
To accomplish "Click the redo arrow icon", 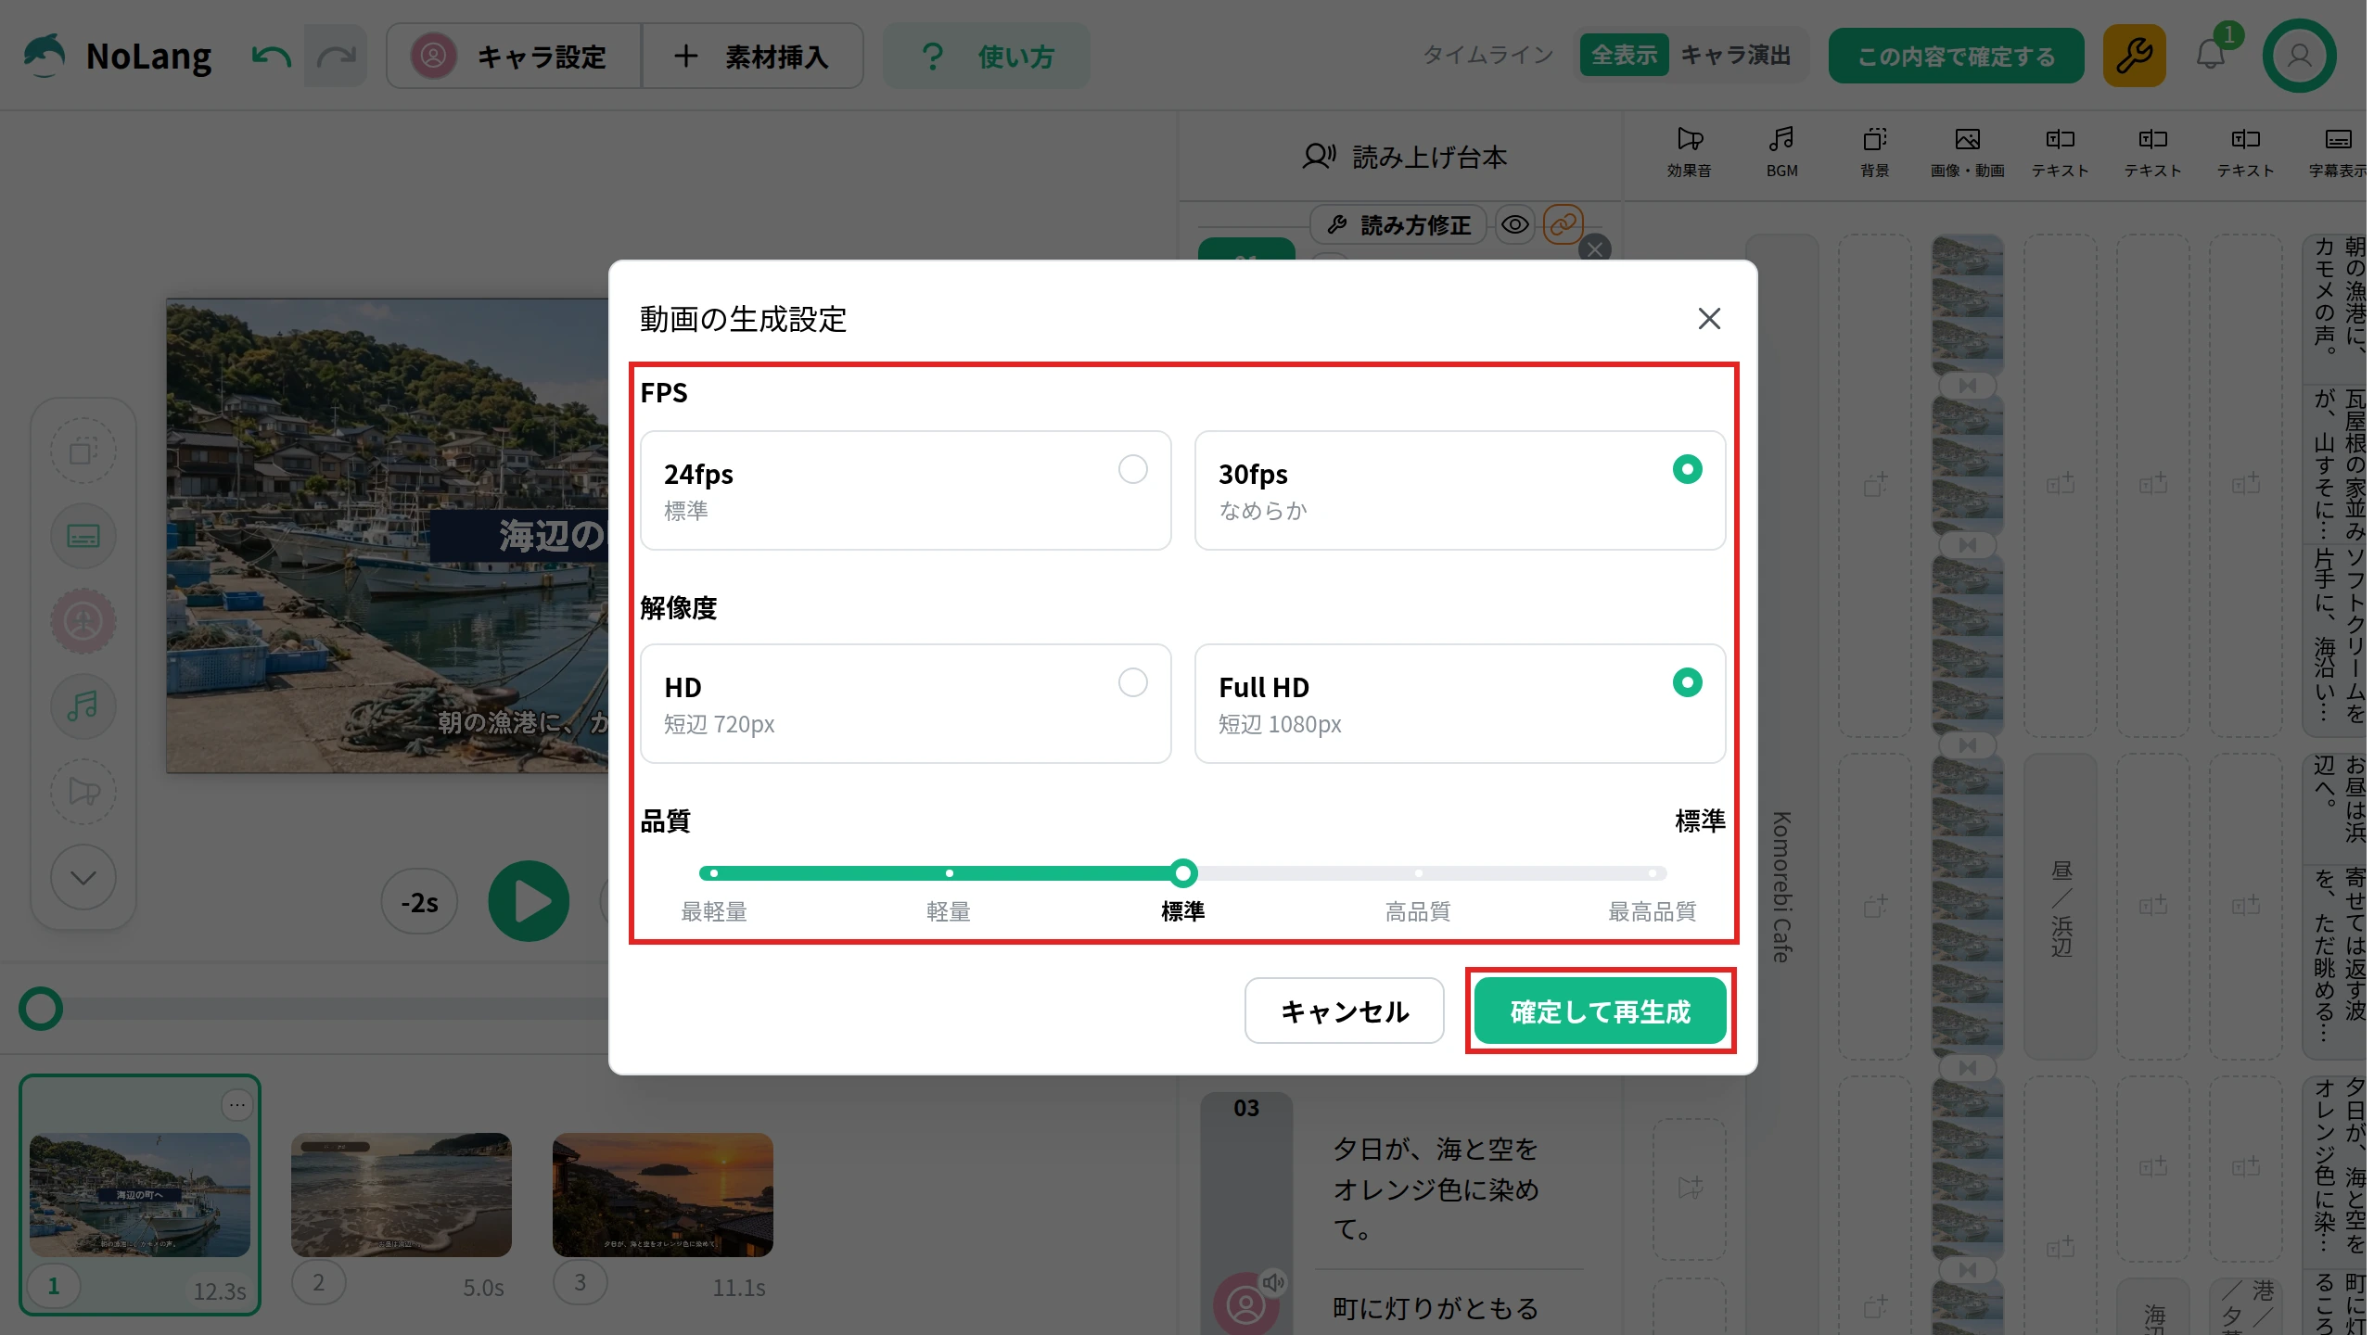I will click(336, 57).
